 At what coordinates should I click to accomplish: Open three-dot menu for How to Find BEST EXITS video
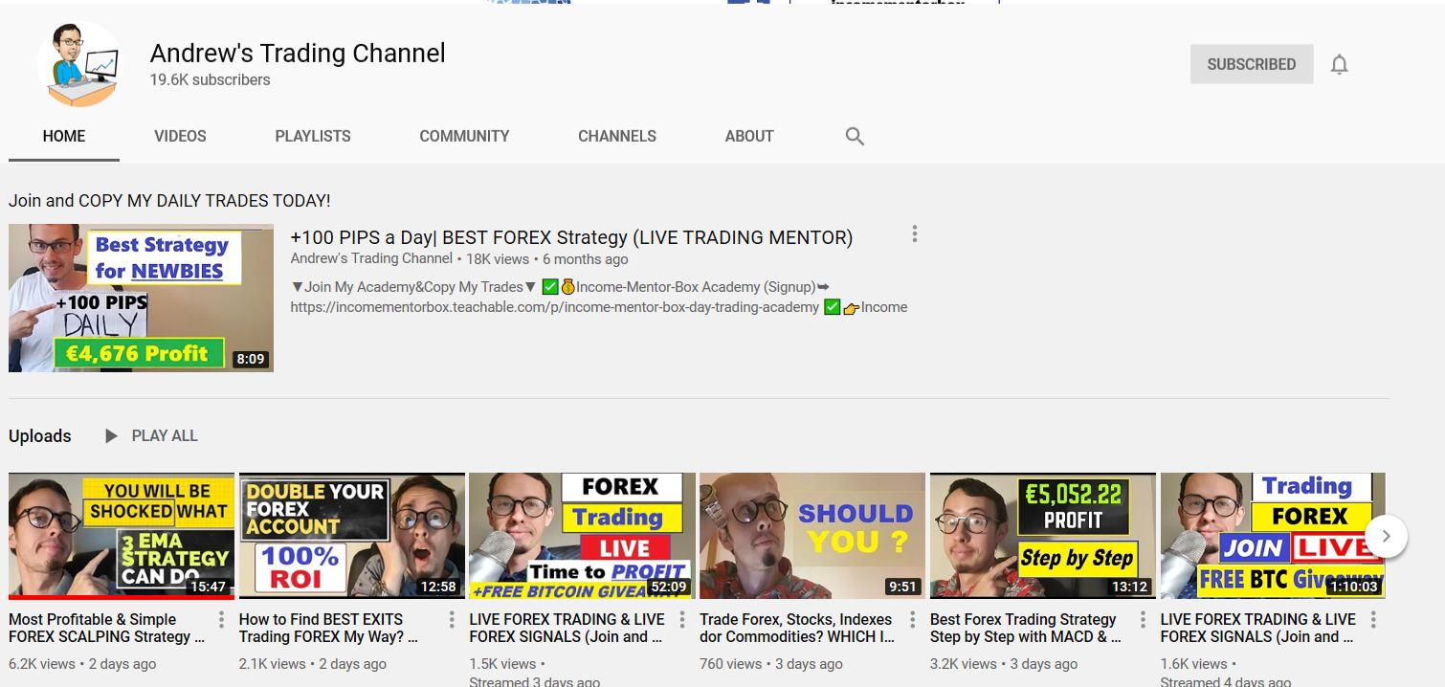[452, 620]
